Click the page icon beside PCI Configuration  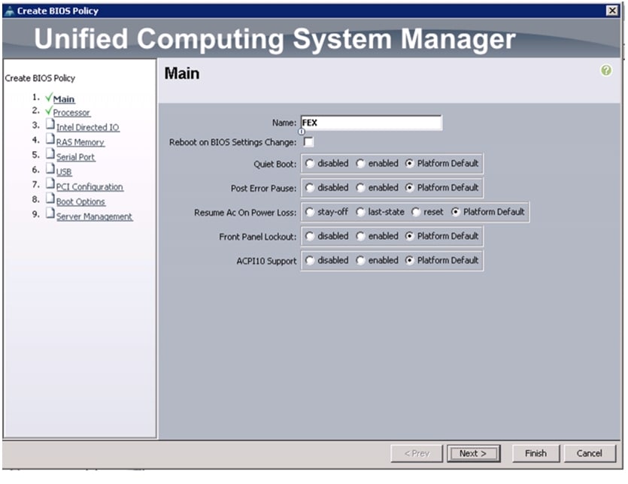click(x=50, y=183)
